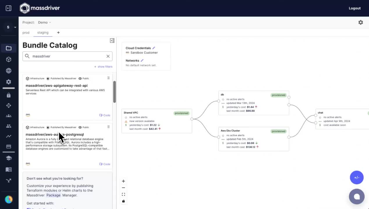Select the staging environment tab
This screenshot has height=209, width=369.
[43, 33]
